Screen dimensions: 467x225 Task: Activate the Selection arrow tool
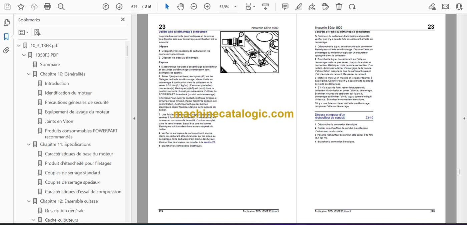167,6
